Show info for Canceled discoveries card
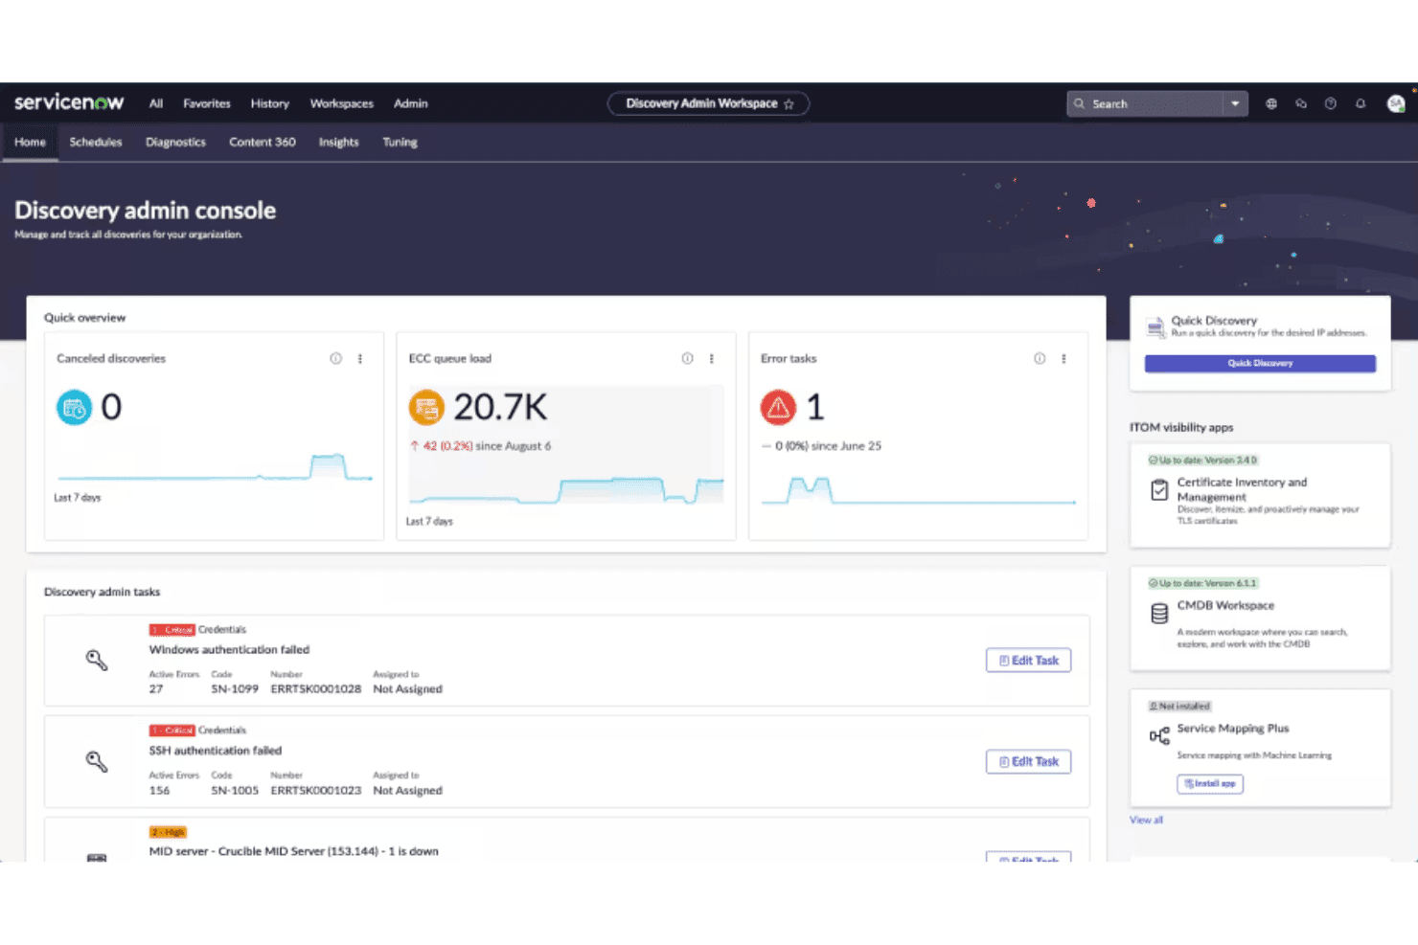Image resolution: width=1418 pixels, height=945 pixels. [x=336, y=358]
